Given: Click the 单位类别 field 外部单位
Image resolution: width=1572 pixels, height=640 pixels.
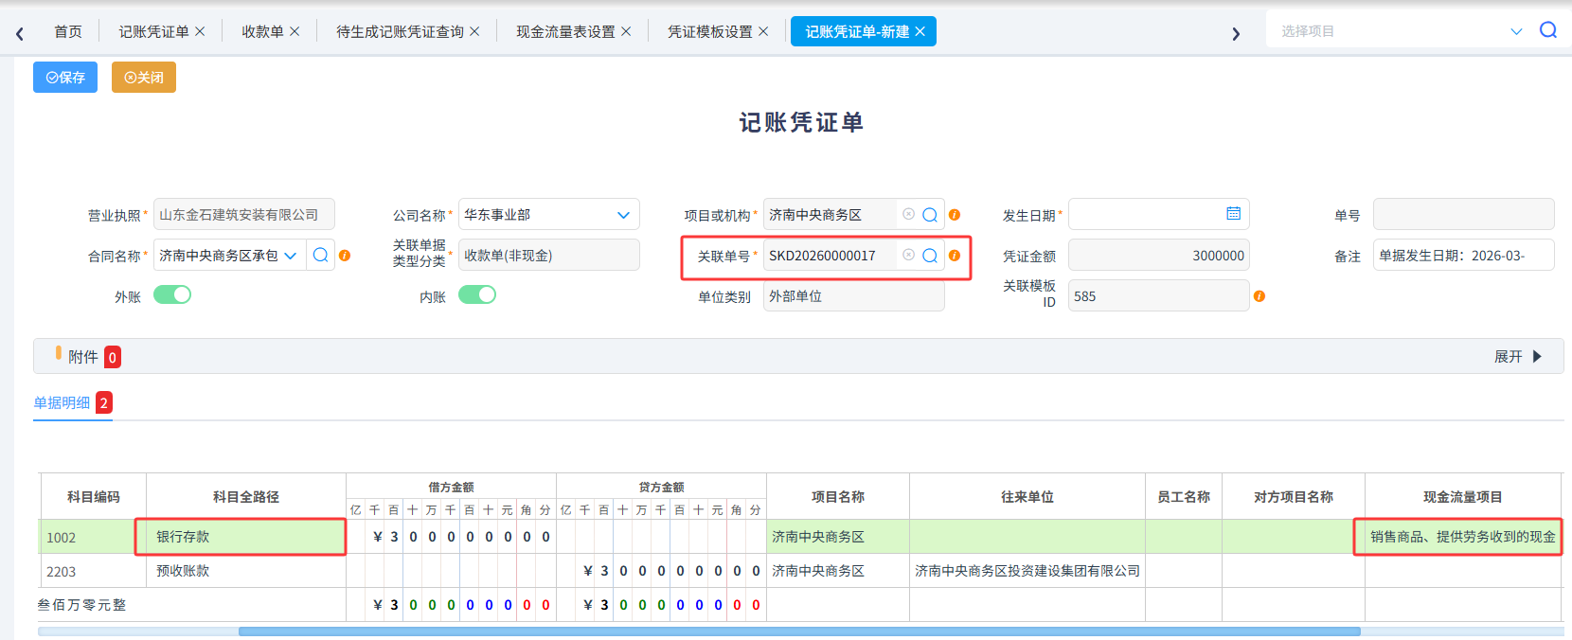Looking at the screenshot, I should coord(854,296).
